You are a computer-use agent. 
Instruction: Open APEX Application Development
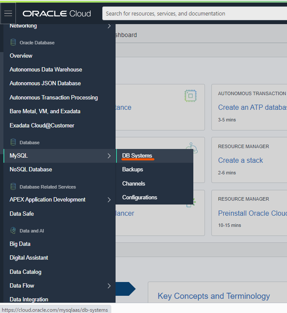(x=47, y=200)
